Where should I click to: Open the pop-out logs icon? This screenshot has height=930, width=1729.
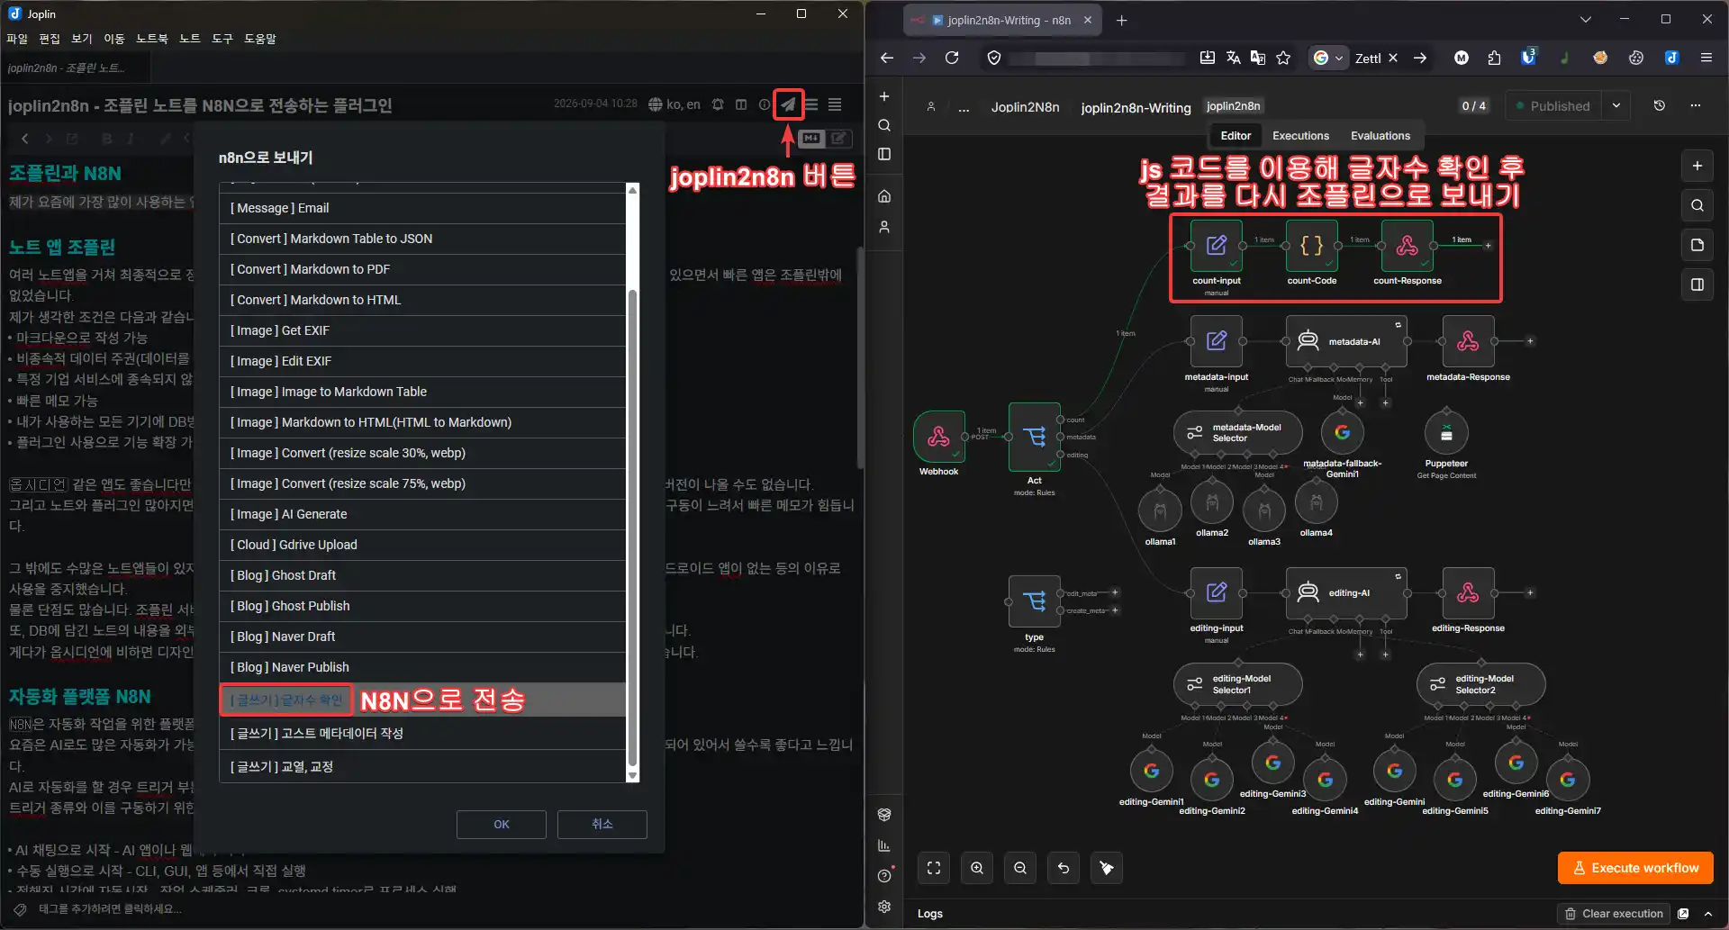1683,914
